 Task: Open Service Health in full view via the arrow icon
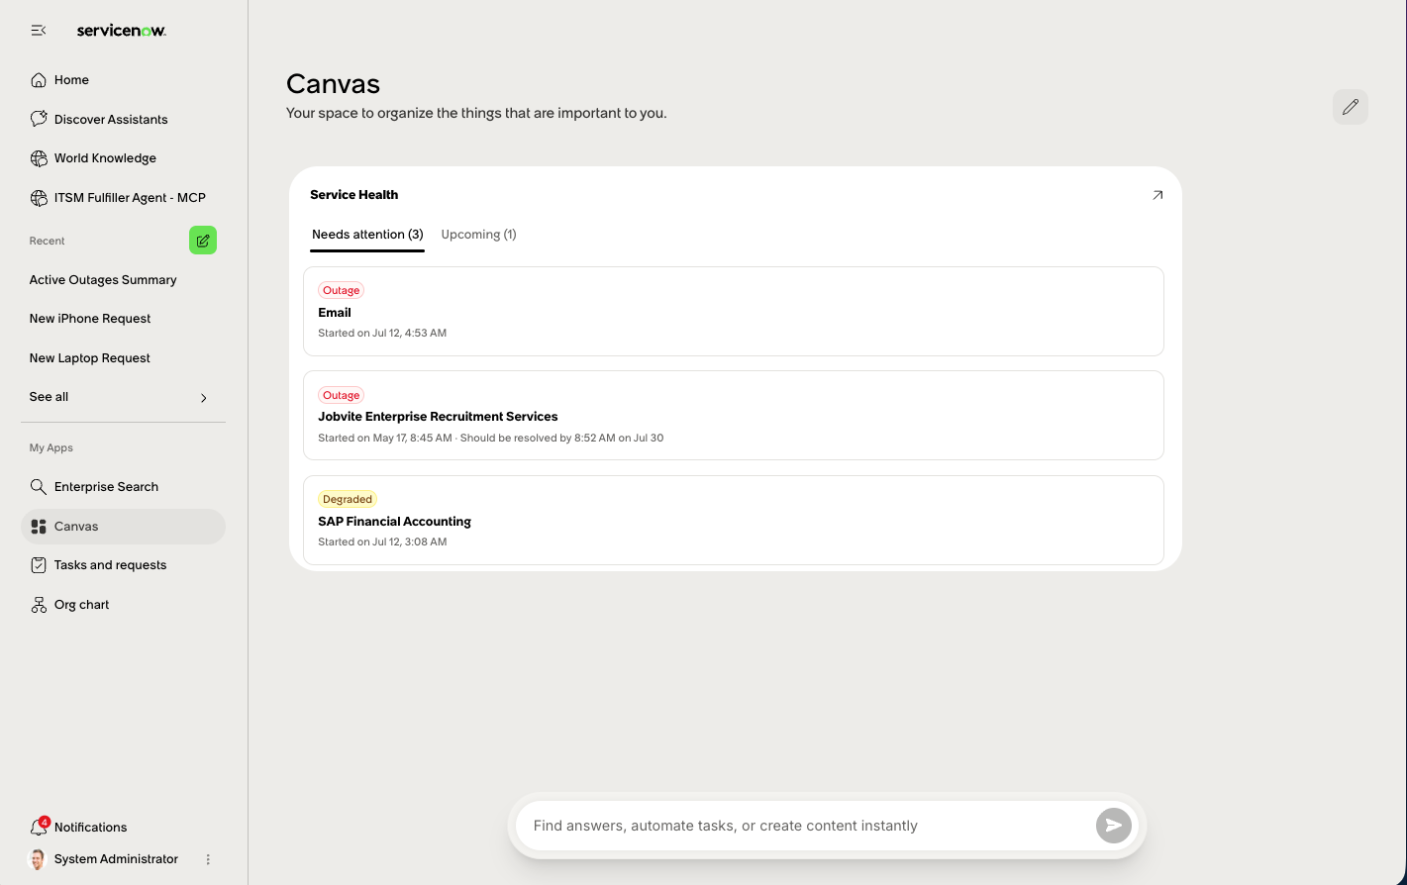tap(1157, 195)
